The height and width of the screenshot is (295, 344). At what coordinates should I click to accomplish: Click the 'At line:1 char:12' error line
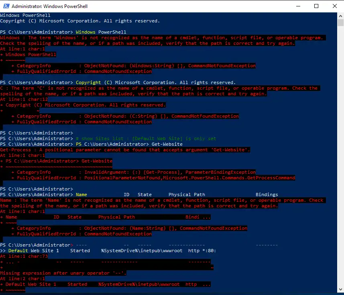pyautogui.click(x=24, y=99)
